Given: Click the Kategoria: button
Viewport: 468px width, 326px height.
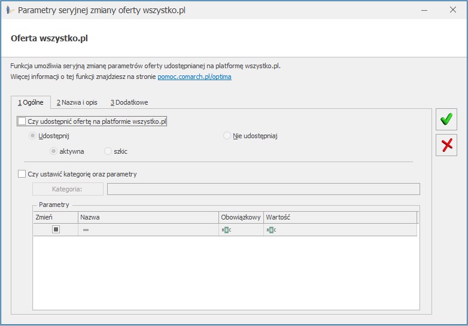Looking at the screenshot, I should (68, 189).
